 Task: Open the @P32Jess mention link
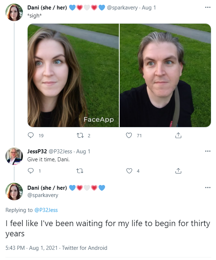coord(46,210)
